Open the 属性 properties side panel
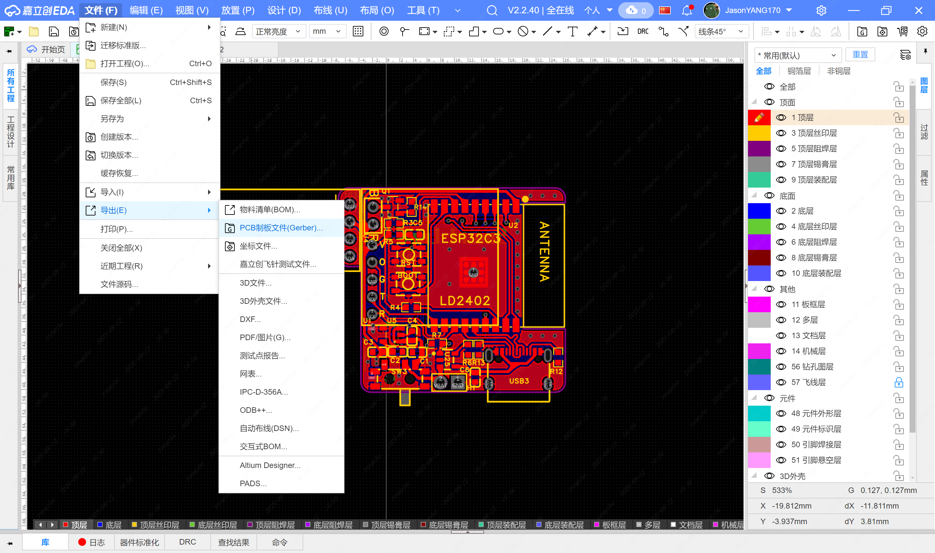This screenshot has width=935, height=553. (924, 178)
